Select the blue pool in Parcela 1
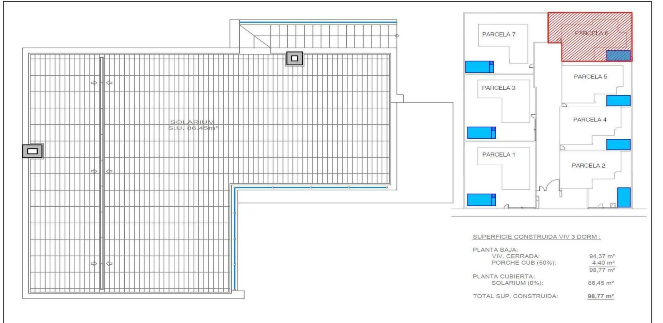 pos(481,200)
